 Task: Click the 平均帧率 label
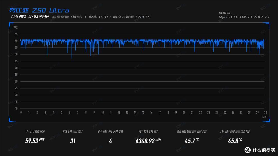(x=35, y=131)
